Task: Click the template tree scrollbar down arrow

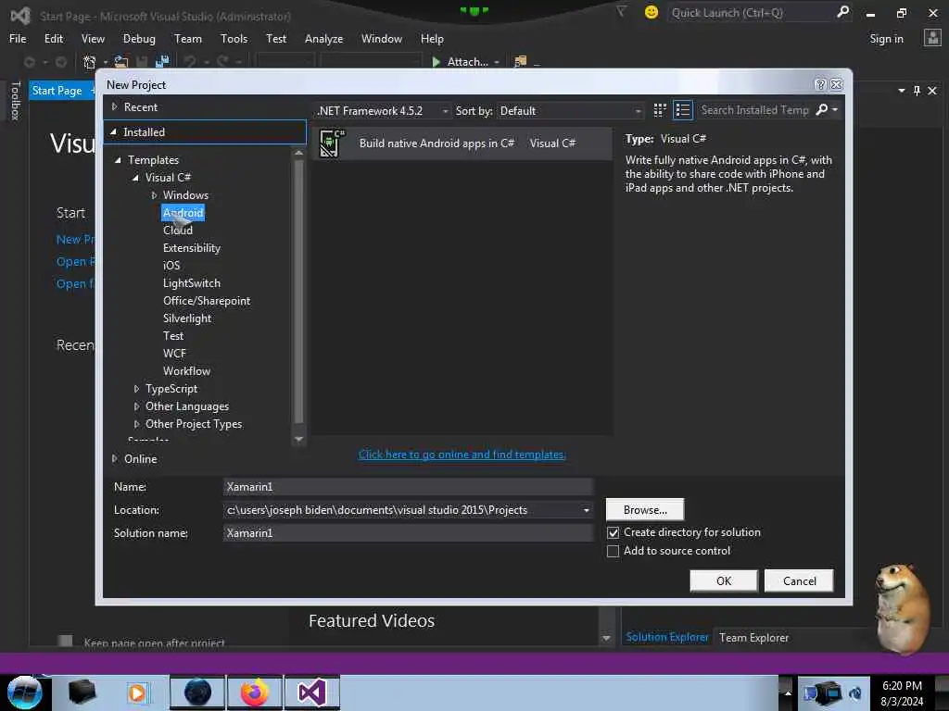Action: click(x=298, y=440)
